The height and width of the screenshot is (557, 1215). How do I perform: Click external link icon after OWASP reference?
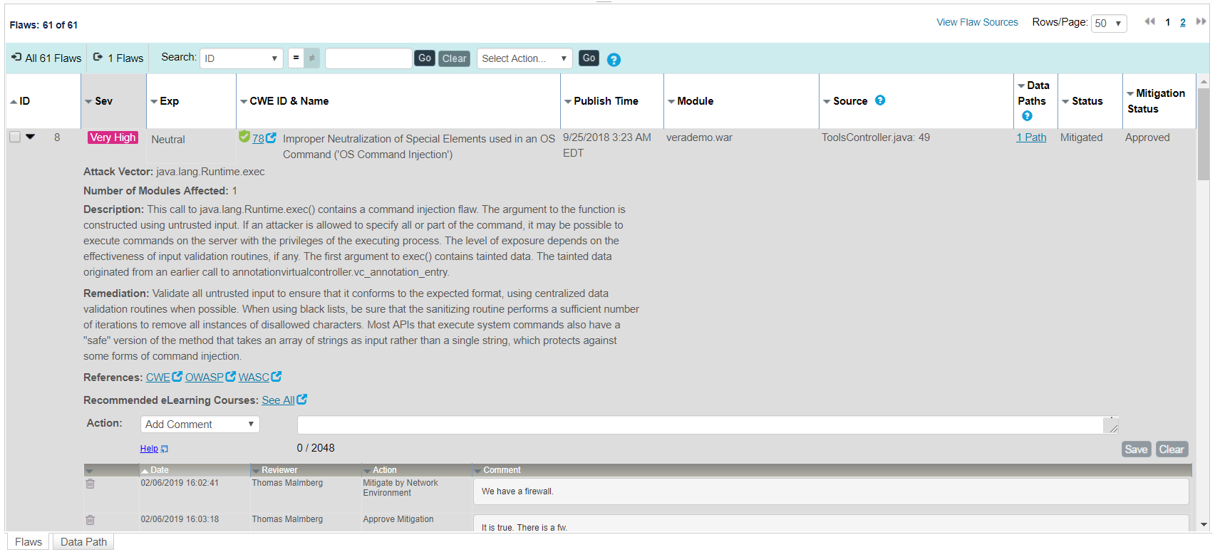coord(231,377)
